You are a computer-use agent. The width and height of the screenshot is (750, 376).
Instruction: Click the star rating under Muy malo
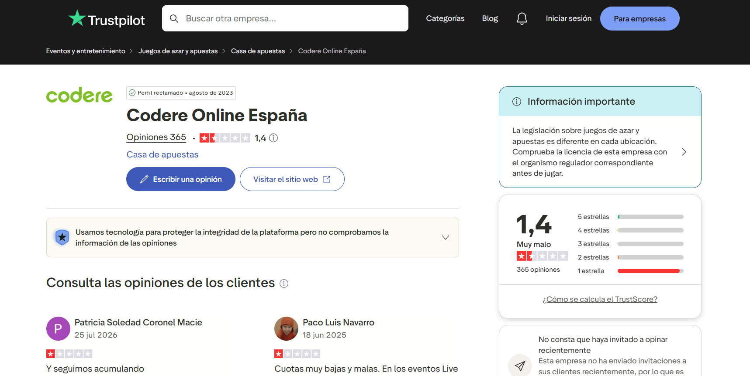tap(542, 256)
